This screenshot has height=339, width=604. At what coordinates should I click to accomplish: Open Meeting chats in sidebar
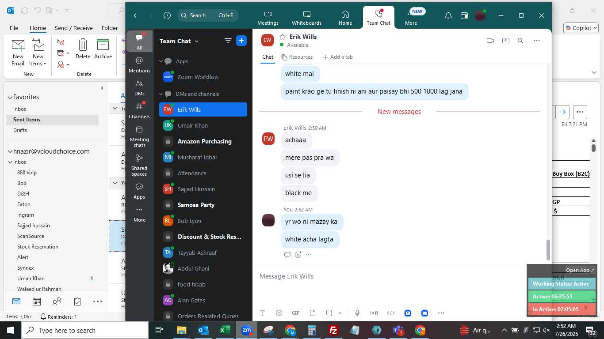pos(139,136)
